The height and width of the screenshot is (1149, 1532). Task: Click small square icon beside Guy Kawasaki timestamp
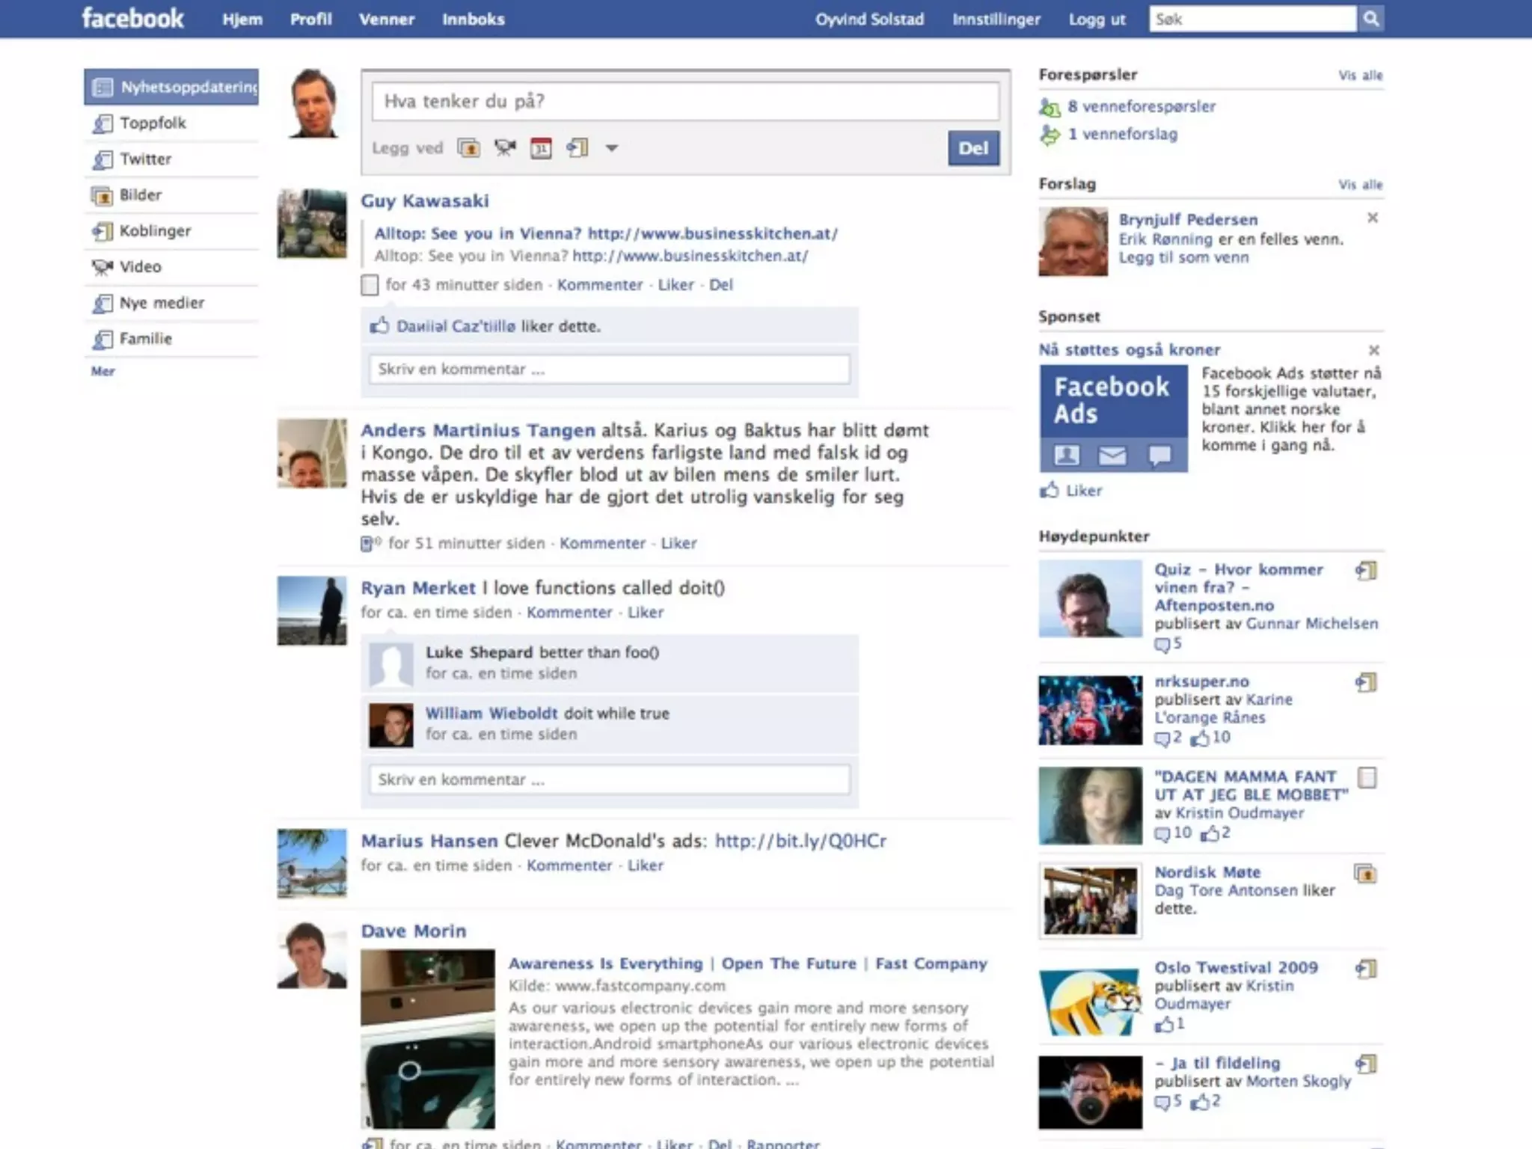pos(370,285)
